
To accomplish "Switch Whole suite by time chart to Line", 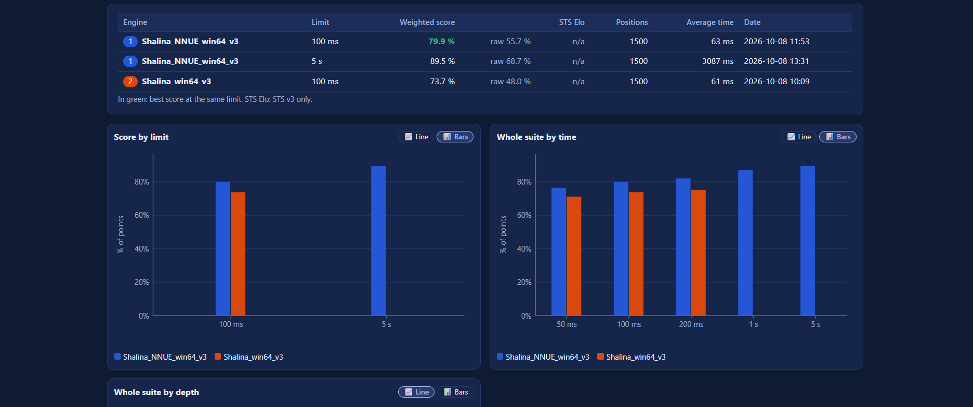I will click(x=799, y=137).
